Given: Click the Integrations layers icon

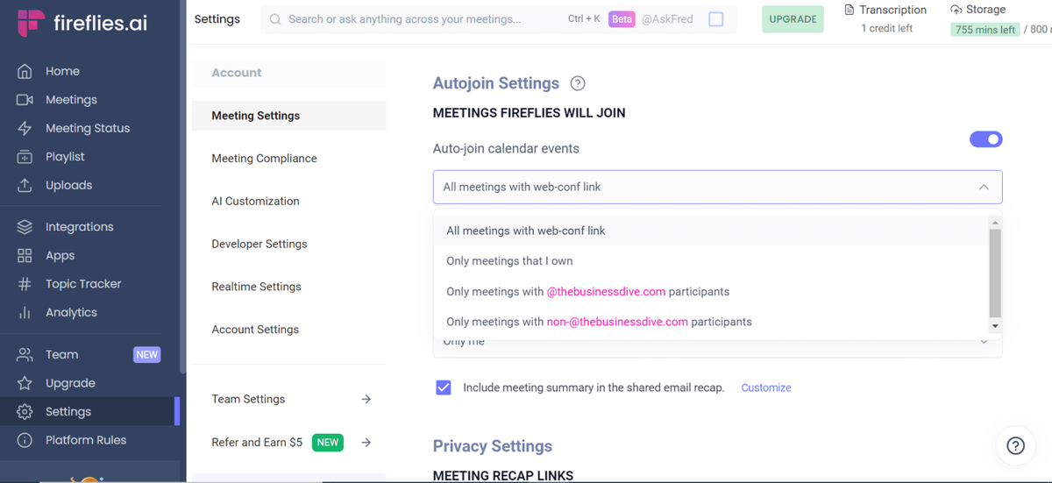Looking at the screenshot, I should [x=25, y=227].
